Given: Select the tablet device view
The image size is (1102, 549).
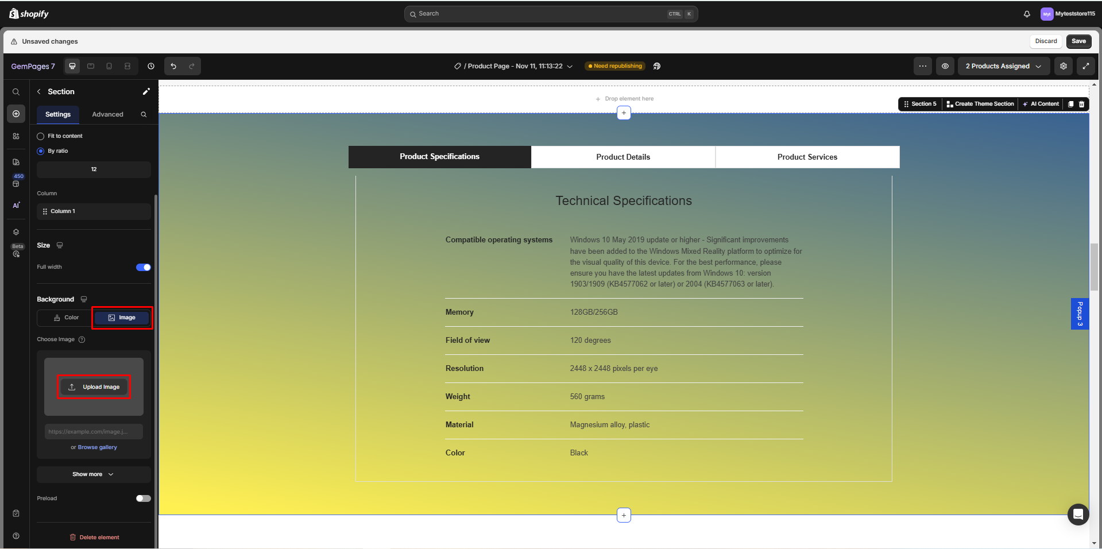Looking at the screenshot, I should coord(91,66).
